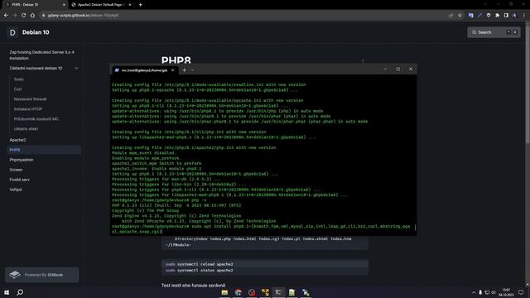This screenshot has height=298, width=530.
Task: Open the Windows notification center
Action: click(x=521, y=292)
